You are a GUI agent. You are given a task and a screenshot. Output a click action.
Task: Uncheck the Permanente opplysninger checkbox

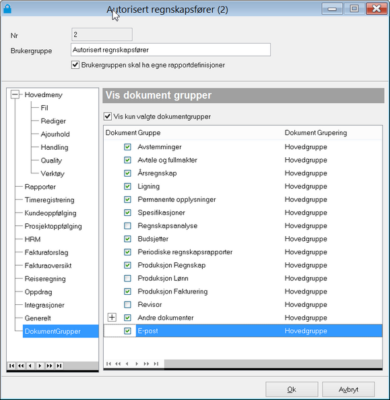(127, 200)
